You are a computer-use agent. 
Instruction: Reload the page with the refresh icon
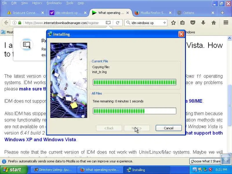[x=118, y=23]
